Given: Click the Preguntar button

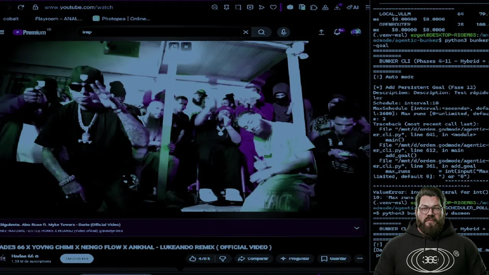Looking at the screenshot, I should click(x=295, y=259).
